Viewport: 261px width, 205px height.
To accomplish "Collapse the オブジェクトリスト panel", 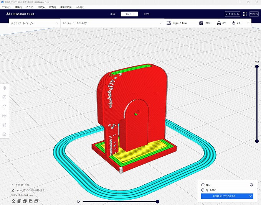I will point(12,185).
